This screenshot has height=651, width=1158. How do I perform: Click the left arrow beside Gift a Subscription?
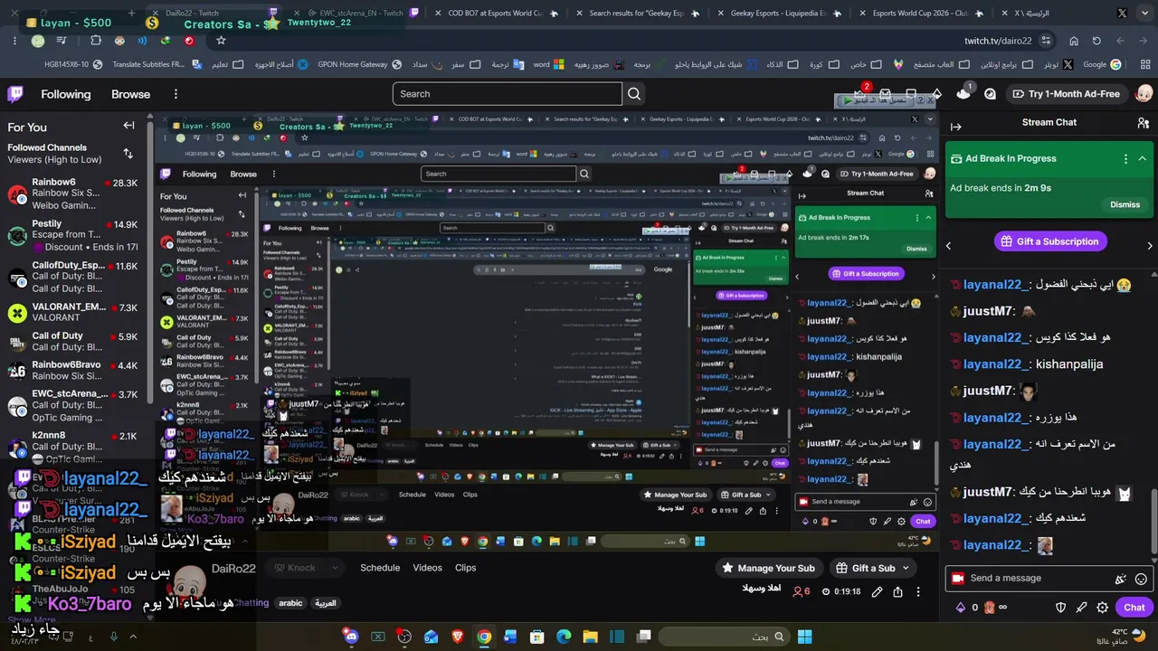tap(948, 245)
